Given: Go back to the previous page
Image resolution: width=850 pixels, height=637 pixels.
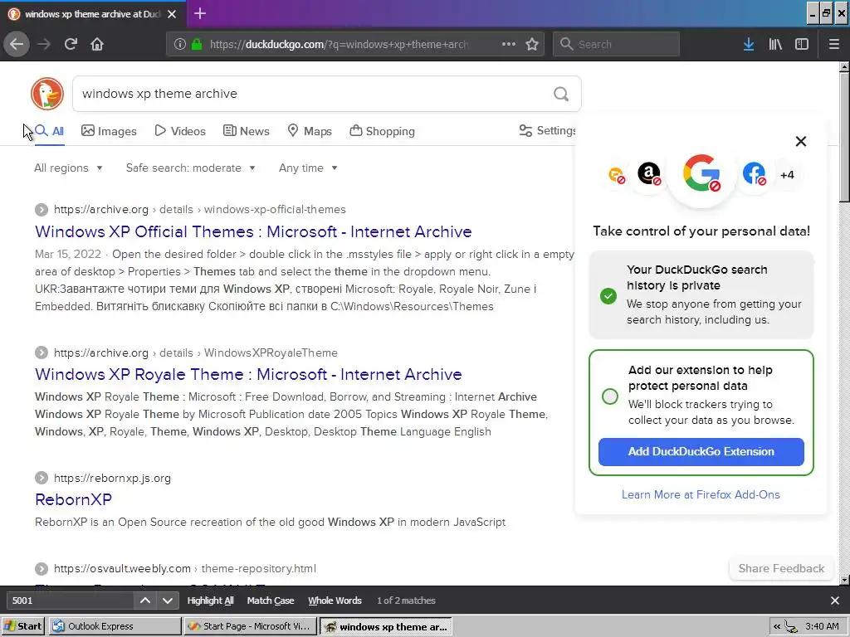Looking at the screenshot, I should pos(17,44).
